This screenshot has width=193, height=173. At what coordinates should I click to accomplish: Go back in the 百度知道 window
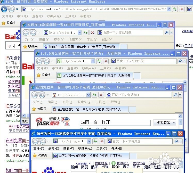[26, 32]
